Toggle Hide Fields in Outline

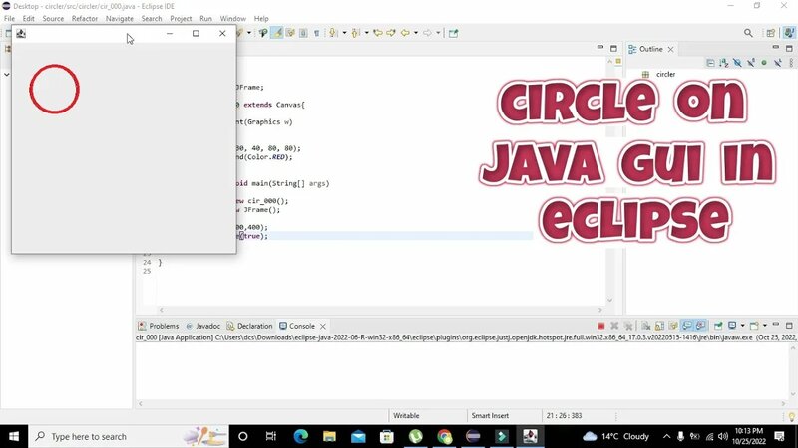[737, 63]
